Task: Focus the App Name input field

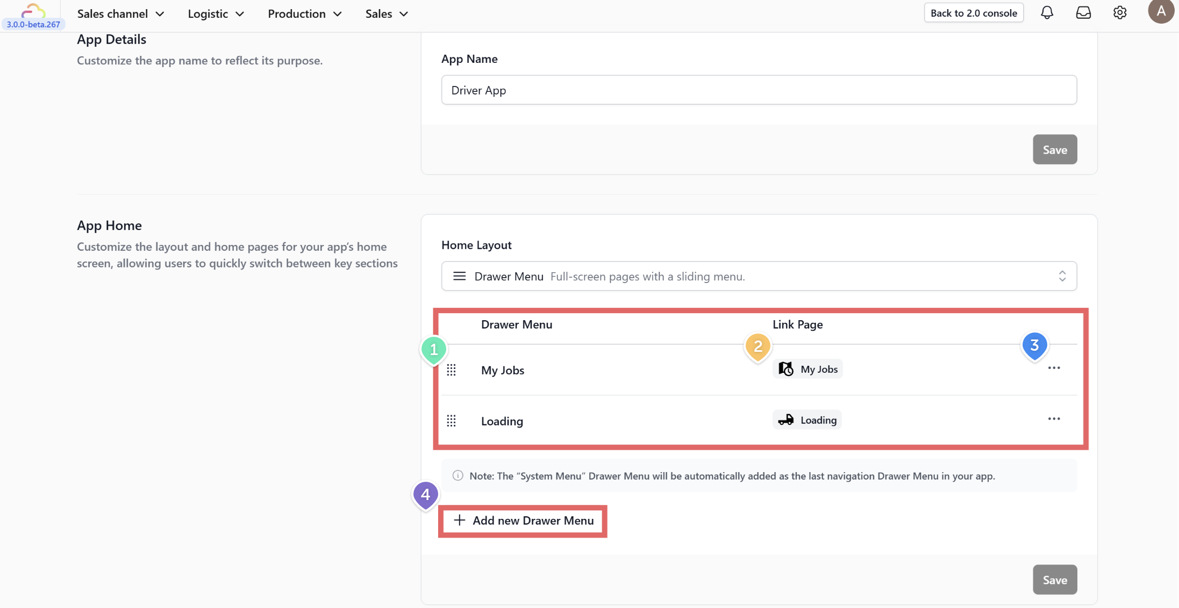Action: [x=759, y=90]
